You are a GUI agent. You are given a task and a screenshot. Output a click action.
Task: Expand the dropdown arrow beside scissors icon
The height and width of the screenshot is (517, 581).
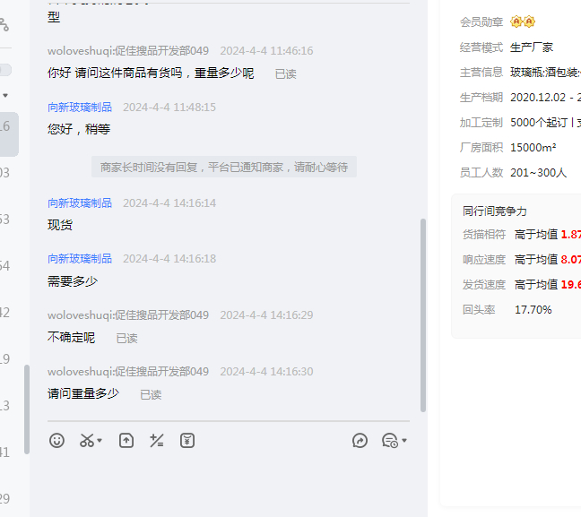pyautogui.click(x=100, y=441)
